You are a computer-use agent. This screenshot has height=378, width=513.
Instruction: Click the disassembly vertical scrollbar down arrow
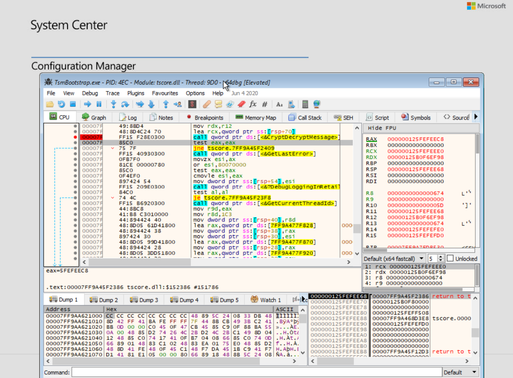(357, 254)
